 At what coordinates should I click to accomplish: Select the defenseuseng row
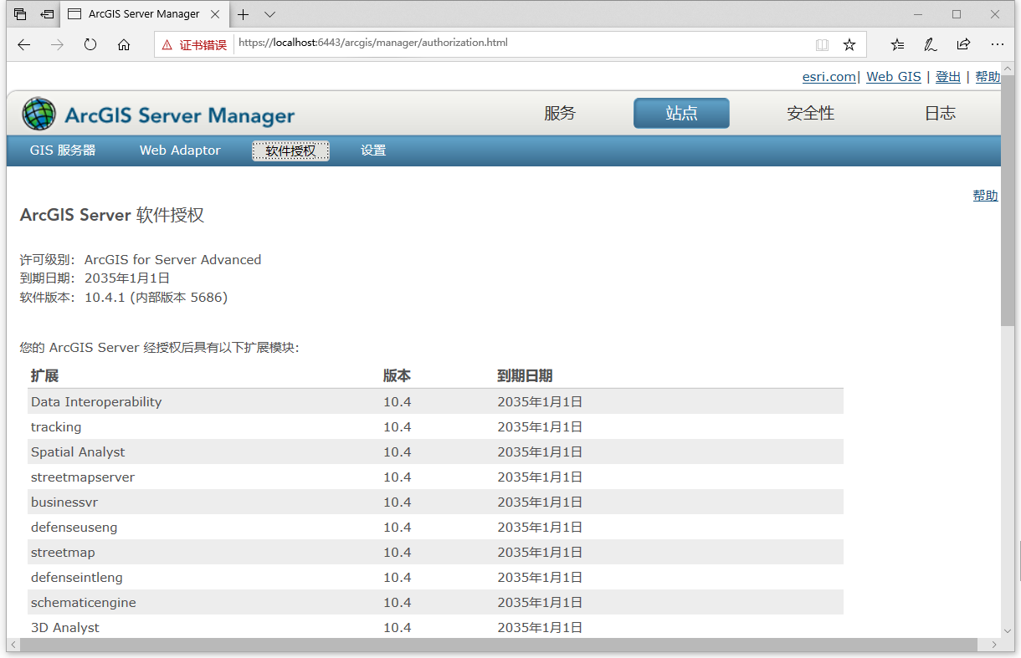435,527
